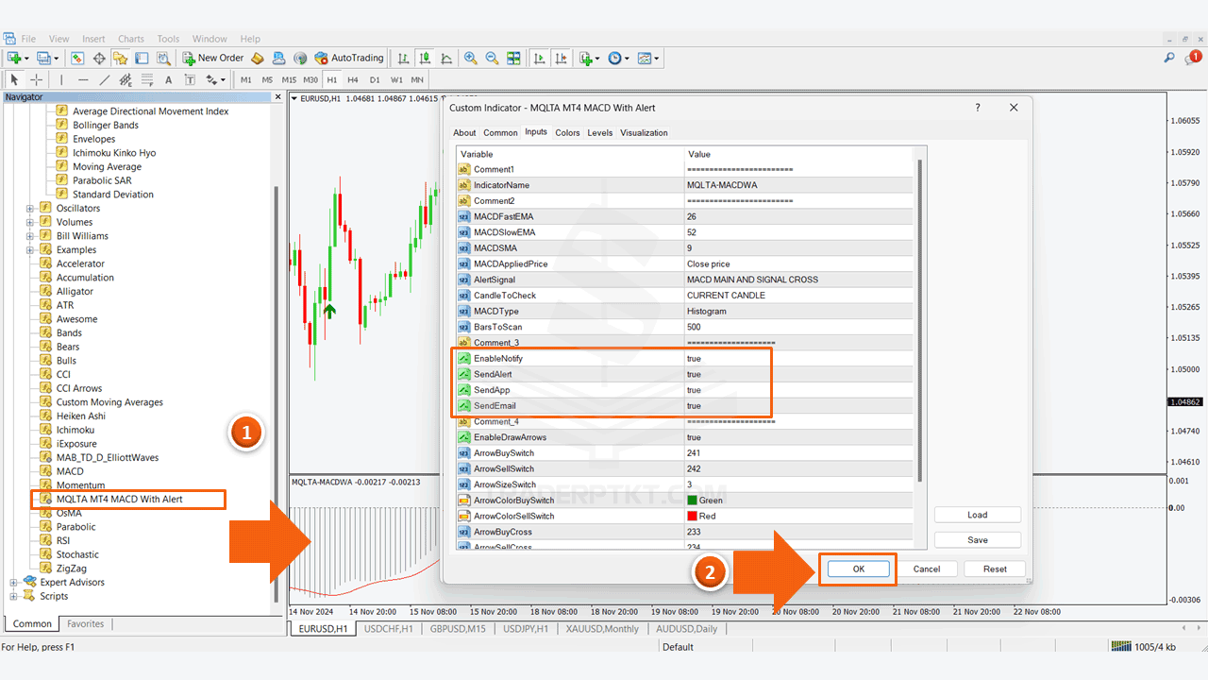Image resolution: width=1208 pixels, height=680 pixels.
Task: Open the Strategy Tester magnifier icon
Action: tap(162, 58)
